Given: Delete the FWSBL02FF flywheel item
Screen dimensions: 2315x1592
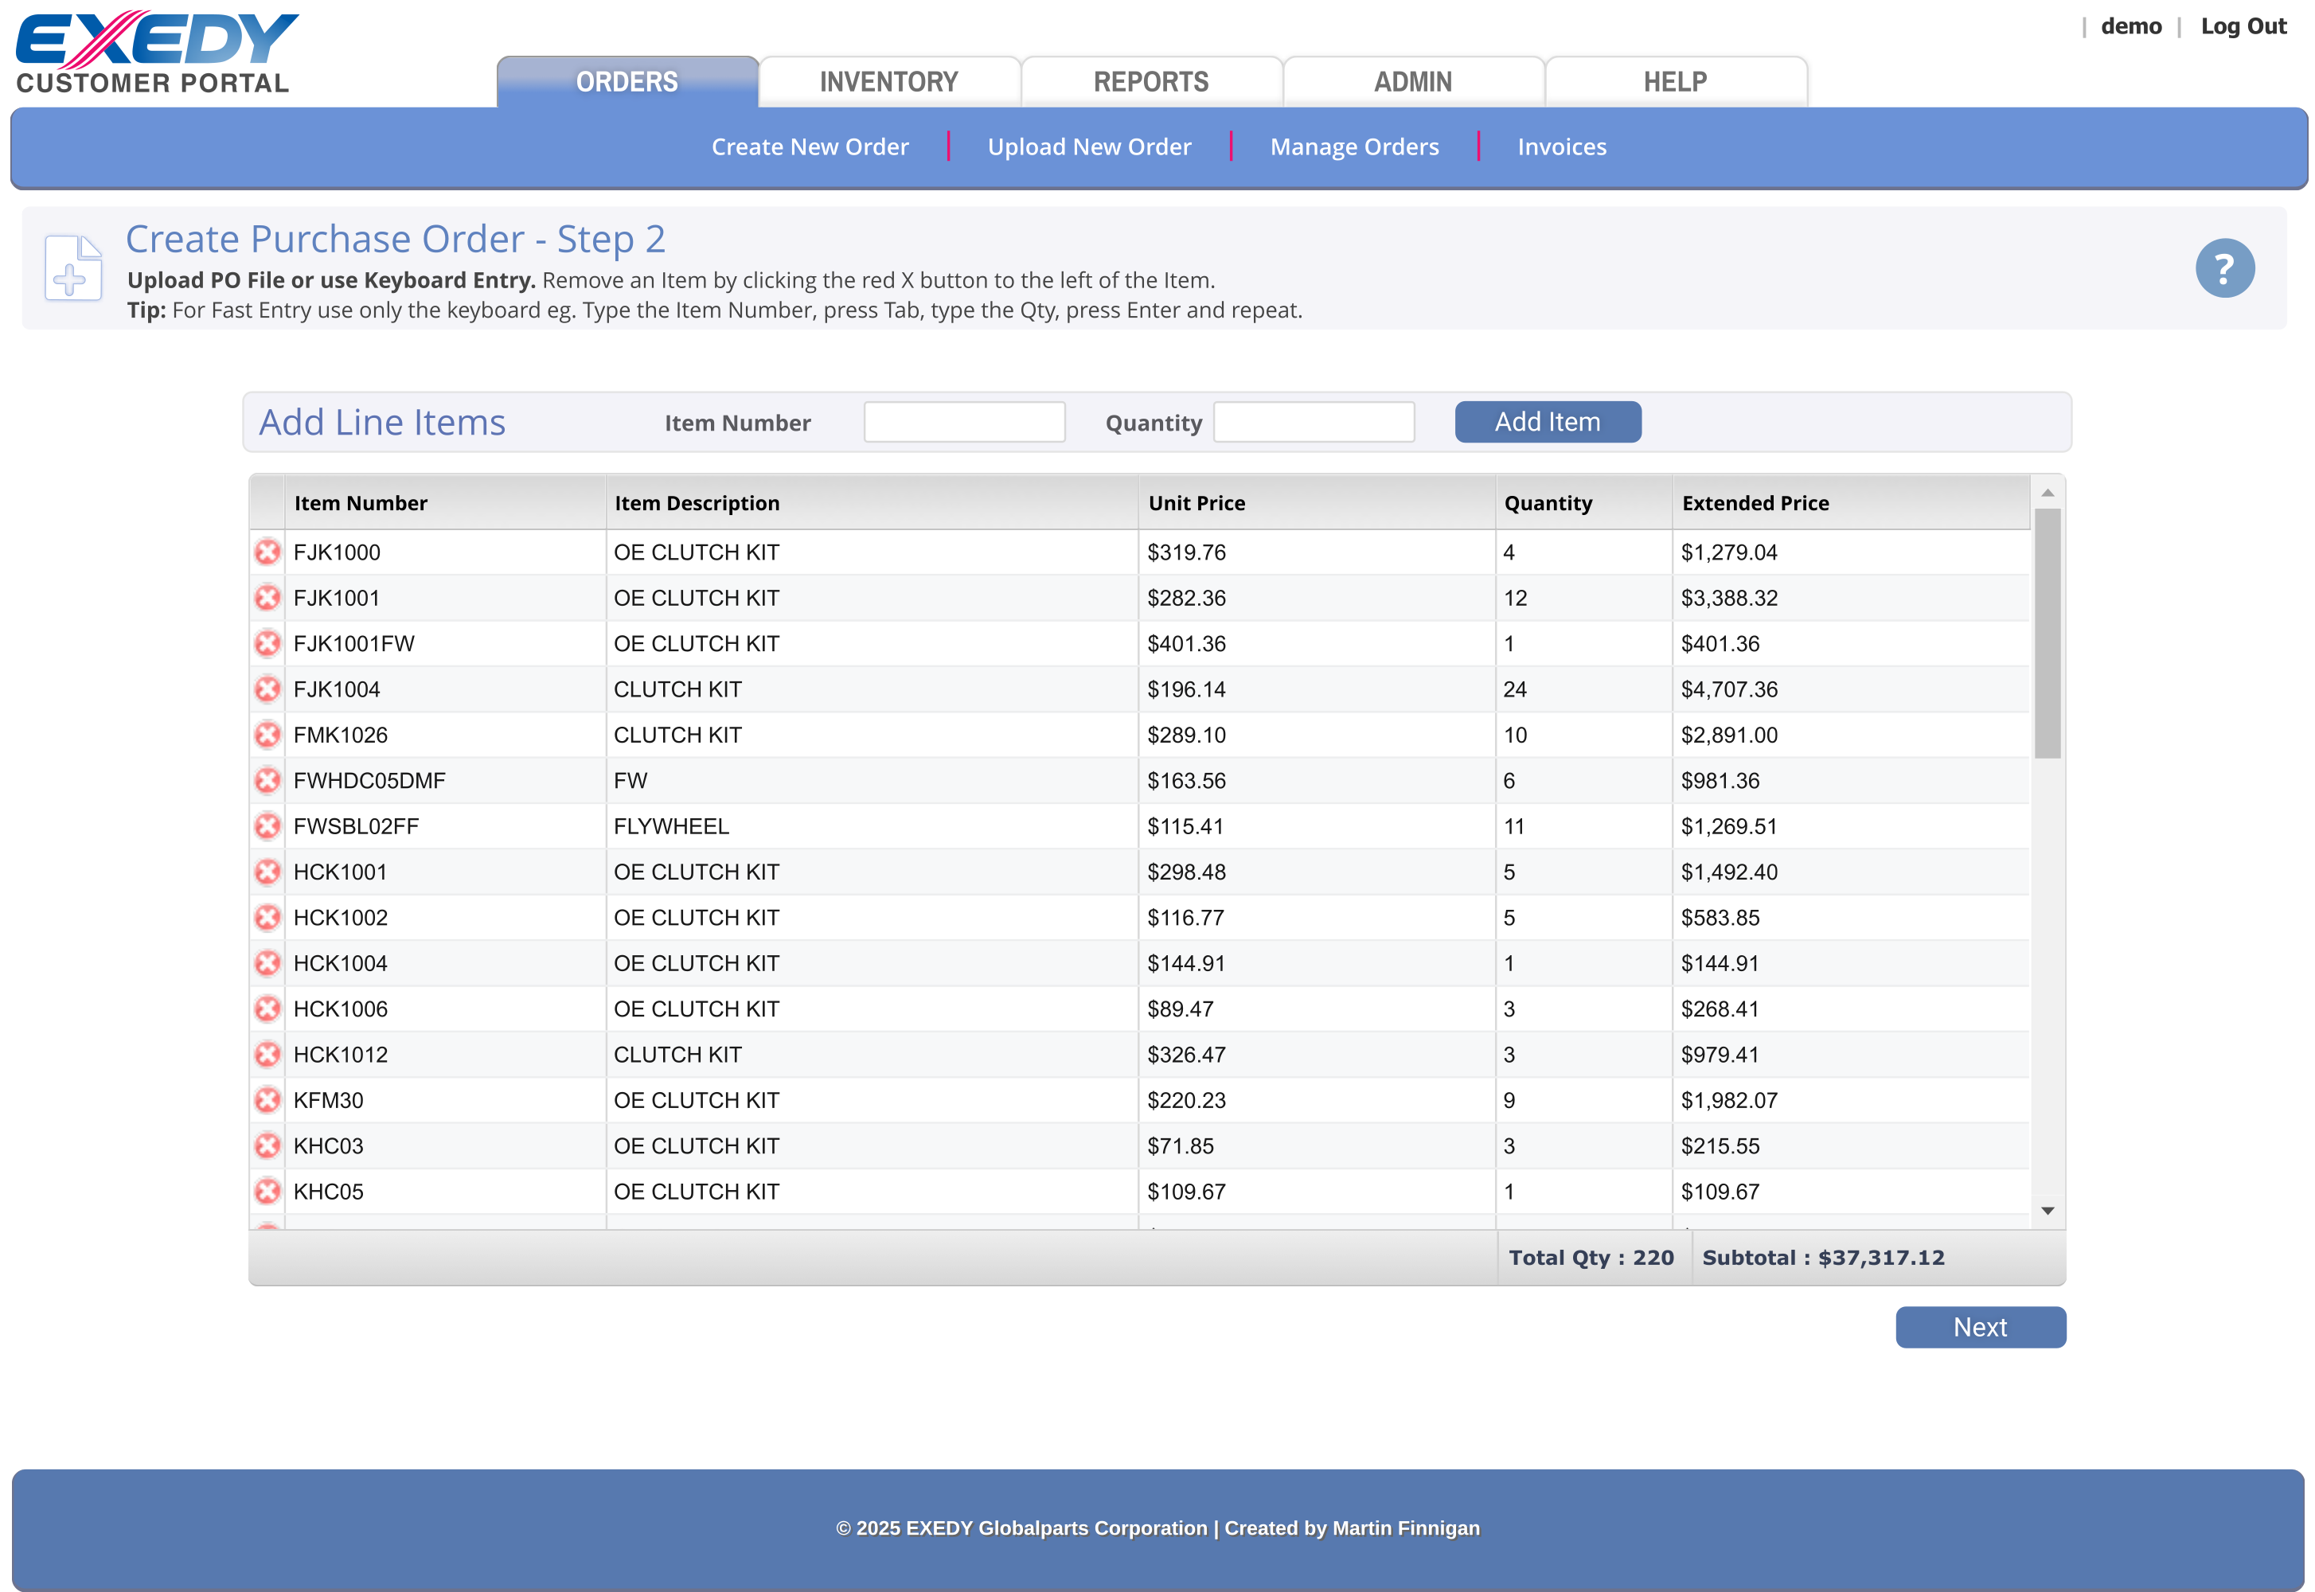Looking at the screenshot, I should pyautogui.click(x=267, y=826).
